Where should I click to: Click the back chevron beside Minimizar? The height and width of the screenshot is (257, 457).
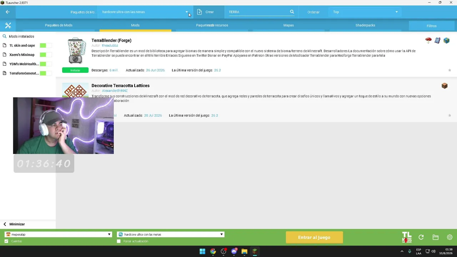[5, 224]
